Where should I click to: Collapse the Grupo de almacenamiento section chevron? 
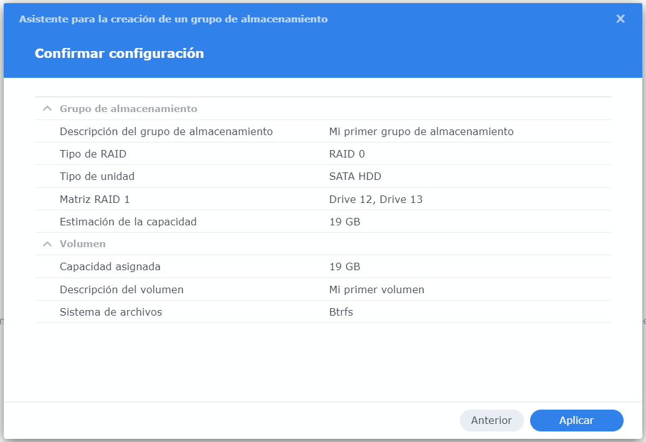[47, 108]
